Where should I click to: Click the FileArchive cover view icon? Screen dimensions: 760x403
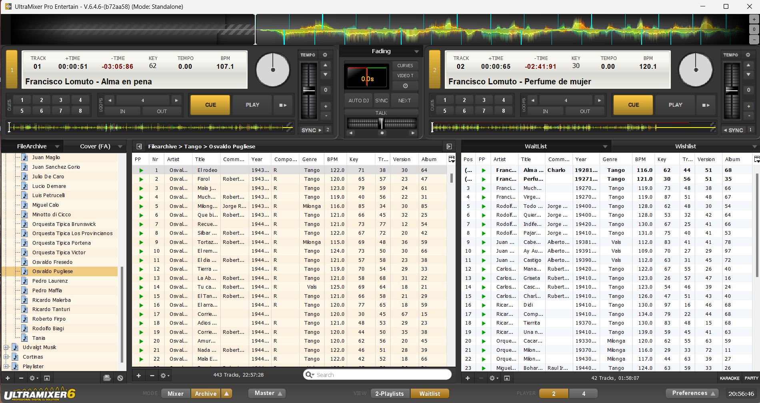coord(47,378)
